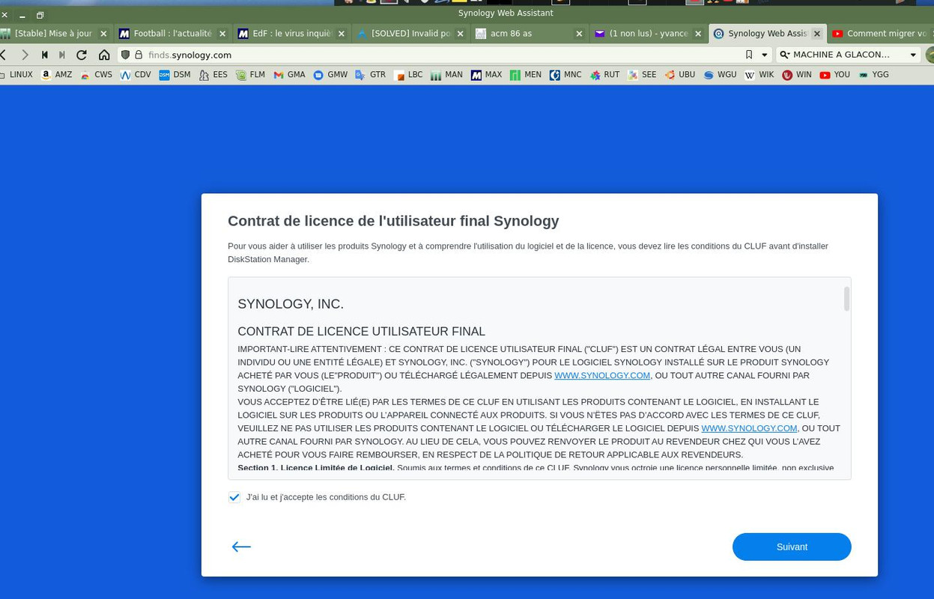Click the Suivant button
934x599 pixels.
coord(792,547)
